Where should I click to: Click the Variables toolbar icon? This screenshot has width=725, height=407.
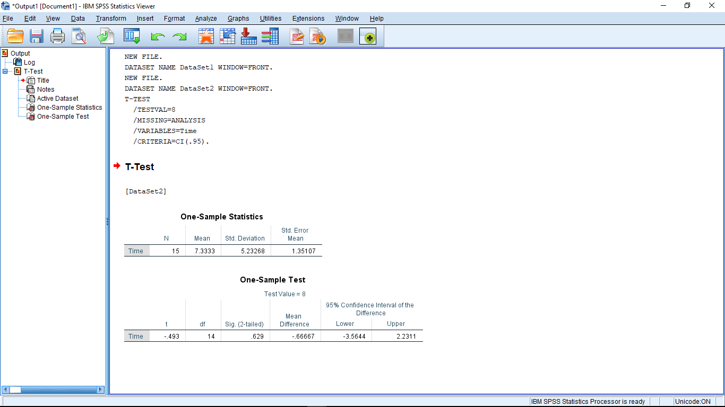click(x=270, y=36)
